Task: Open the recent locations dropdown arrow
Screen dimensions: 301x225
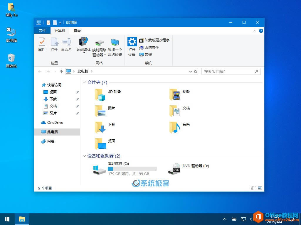Action: [55, 71]
